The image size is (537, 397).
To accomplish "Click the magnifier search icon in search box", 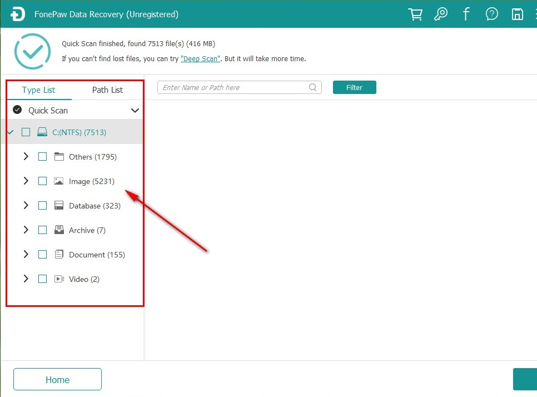I will point(312,87).
